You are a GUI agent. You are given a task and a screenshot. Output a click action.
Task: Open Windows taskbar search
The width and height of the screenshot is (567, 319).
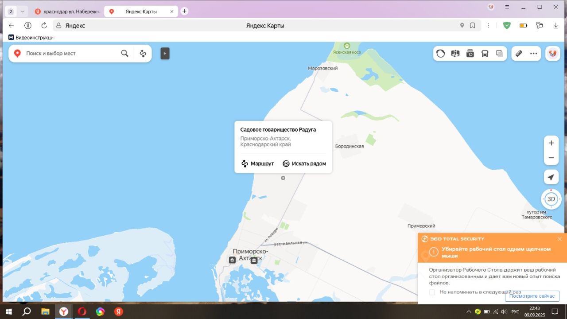pyautogui.click(x=27, y=311)
